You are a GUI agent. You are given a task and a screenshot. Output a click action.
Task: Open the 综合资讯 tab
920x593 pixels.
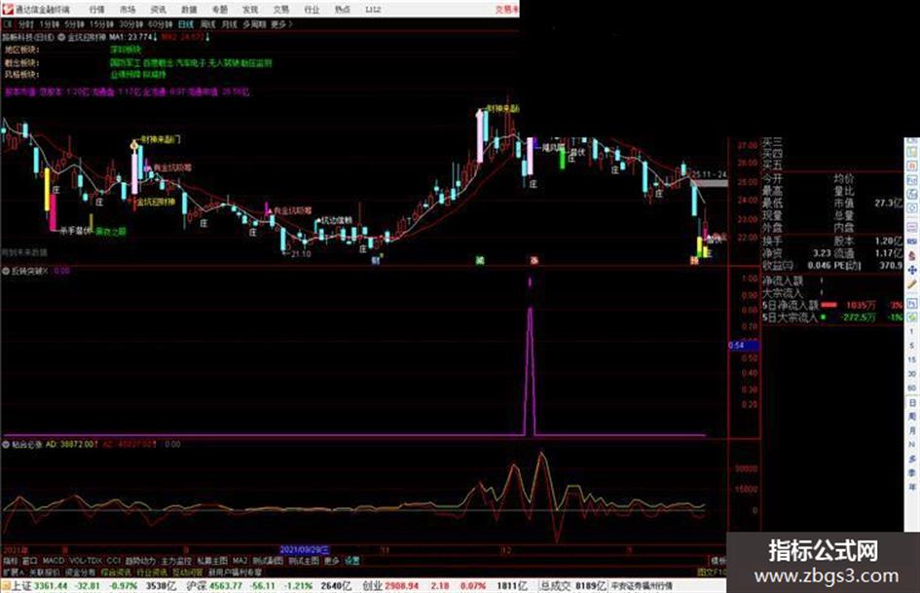click(x=116, y=572)
